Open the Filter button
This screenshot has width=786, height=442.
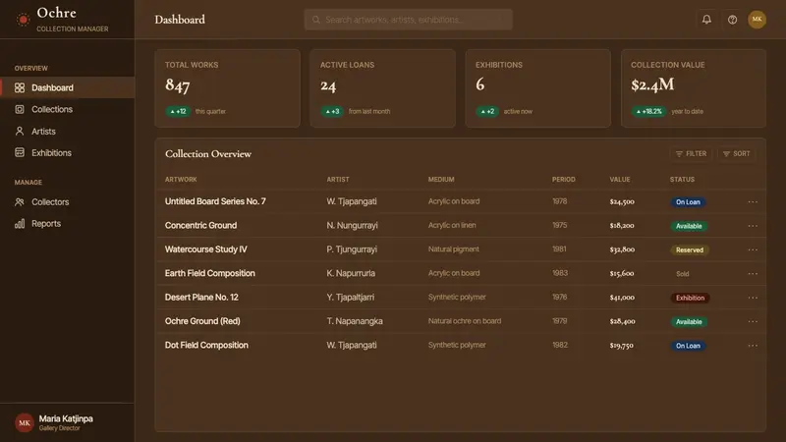coord(692,154)
